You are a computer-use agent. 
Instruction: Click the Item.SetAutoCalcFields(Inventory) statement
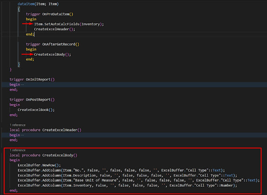click(x=69, y=24)
